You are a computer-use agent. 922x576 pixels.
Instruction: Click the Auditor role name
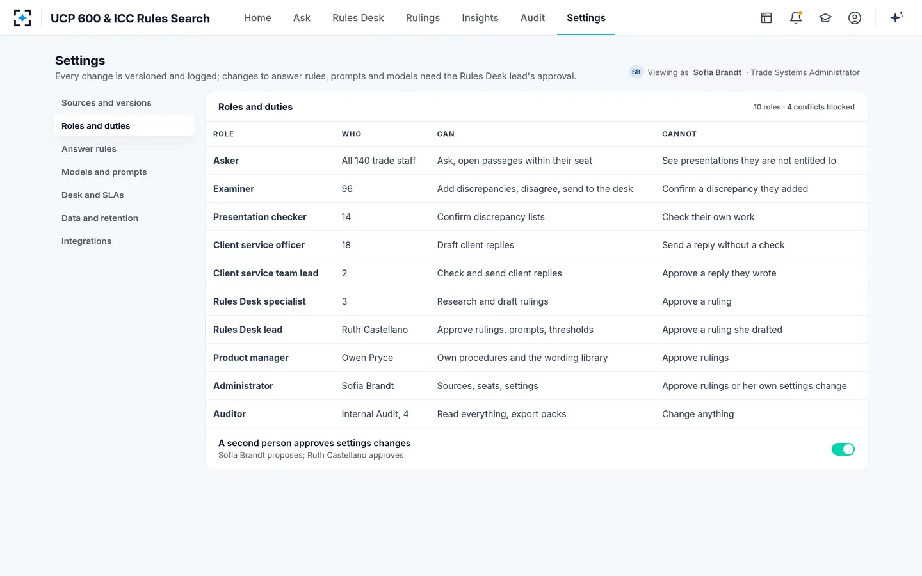point(229,414)
